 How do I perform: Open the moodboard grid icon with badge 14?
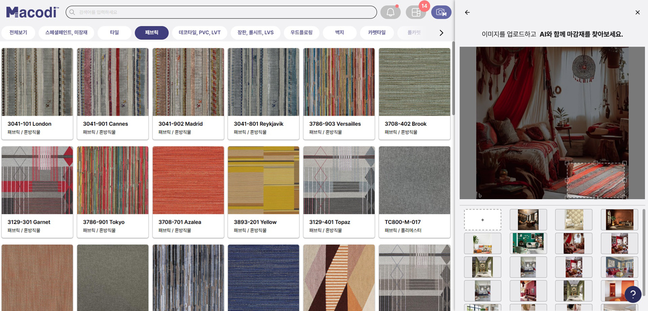pyautogui.click(x=416, y=12)
